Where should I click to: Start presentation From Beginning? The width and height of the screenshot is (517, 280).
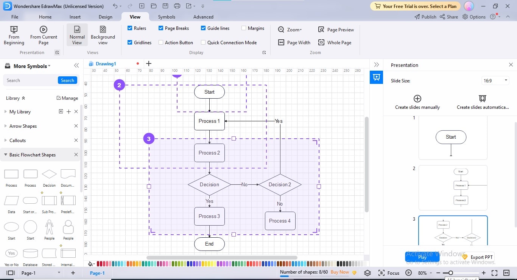click(14, 36)
